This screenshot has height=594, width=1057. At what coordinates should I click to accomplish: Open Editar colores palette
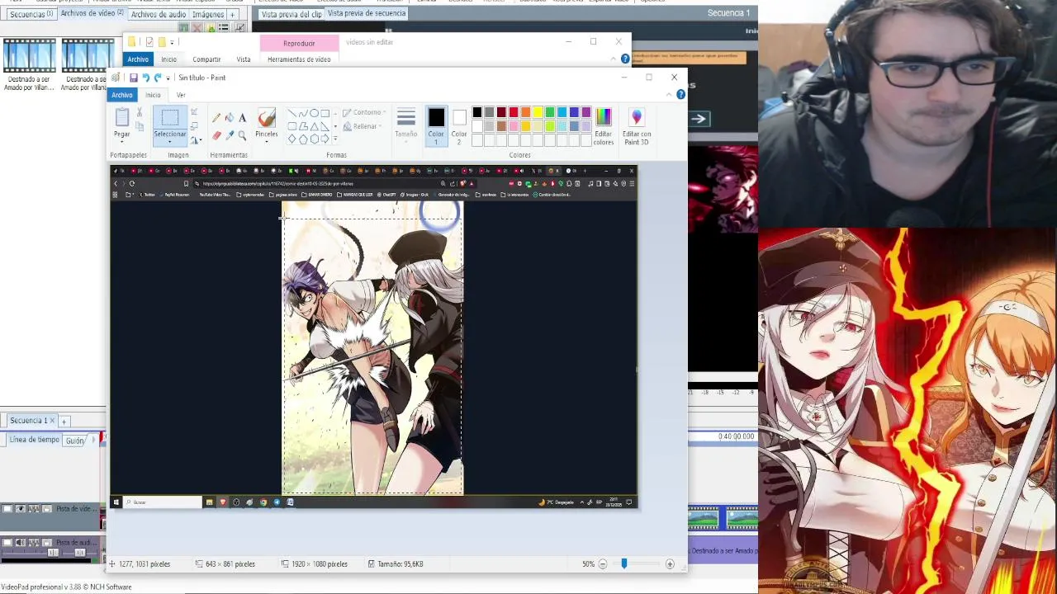tap(604, 125)
